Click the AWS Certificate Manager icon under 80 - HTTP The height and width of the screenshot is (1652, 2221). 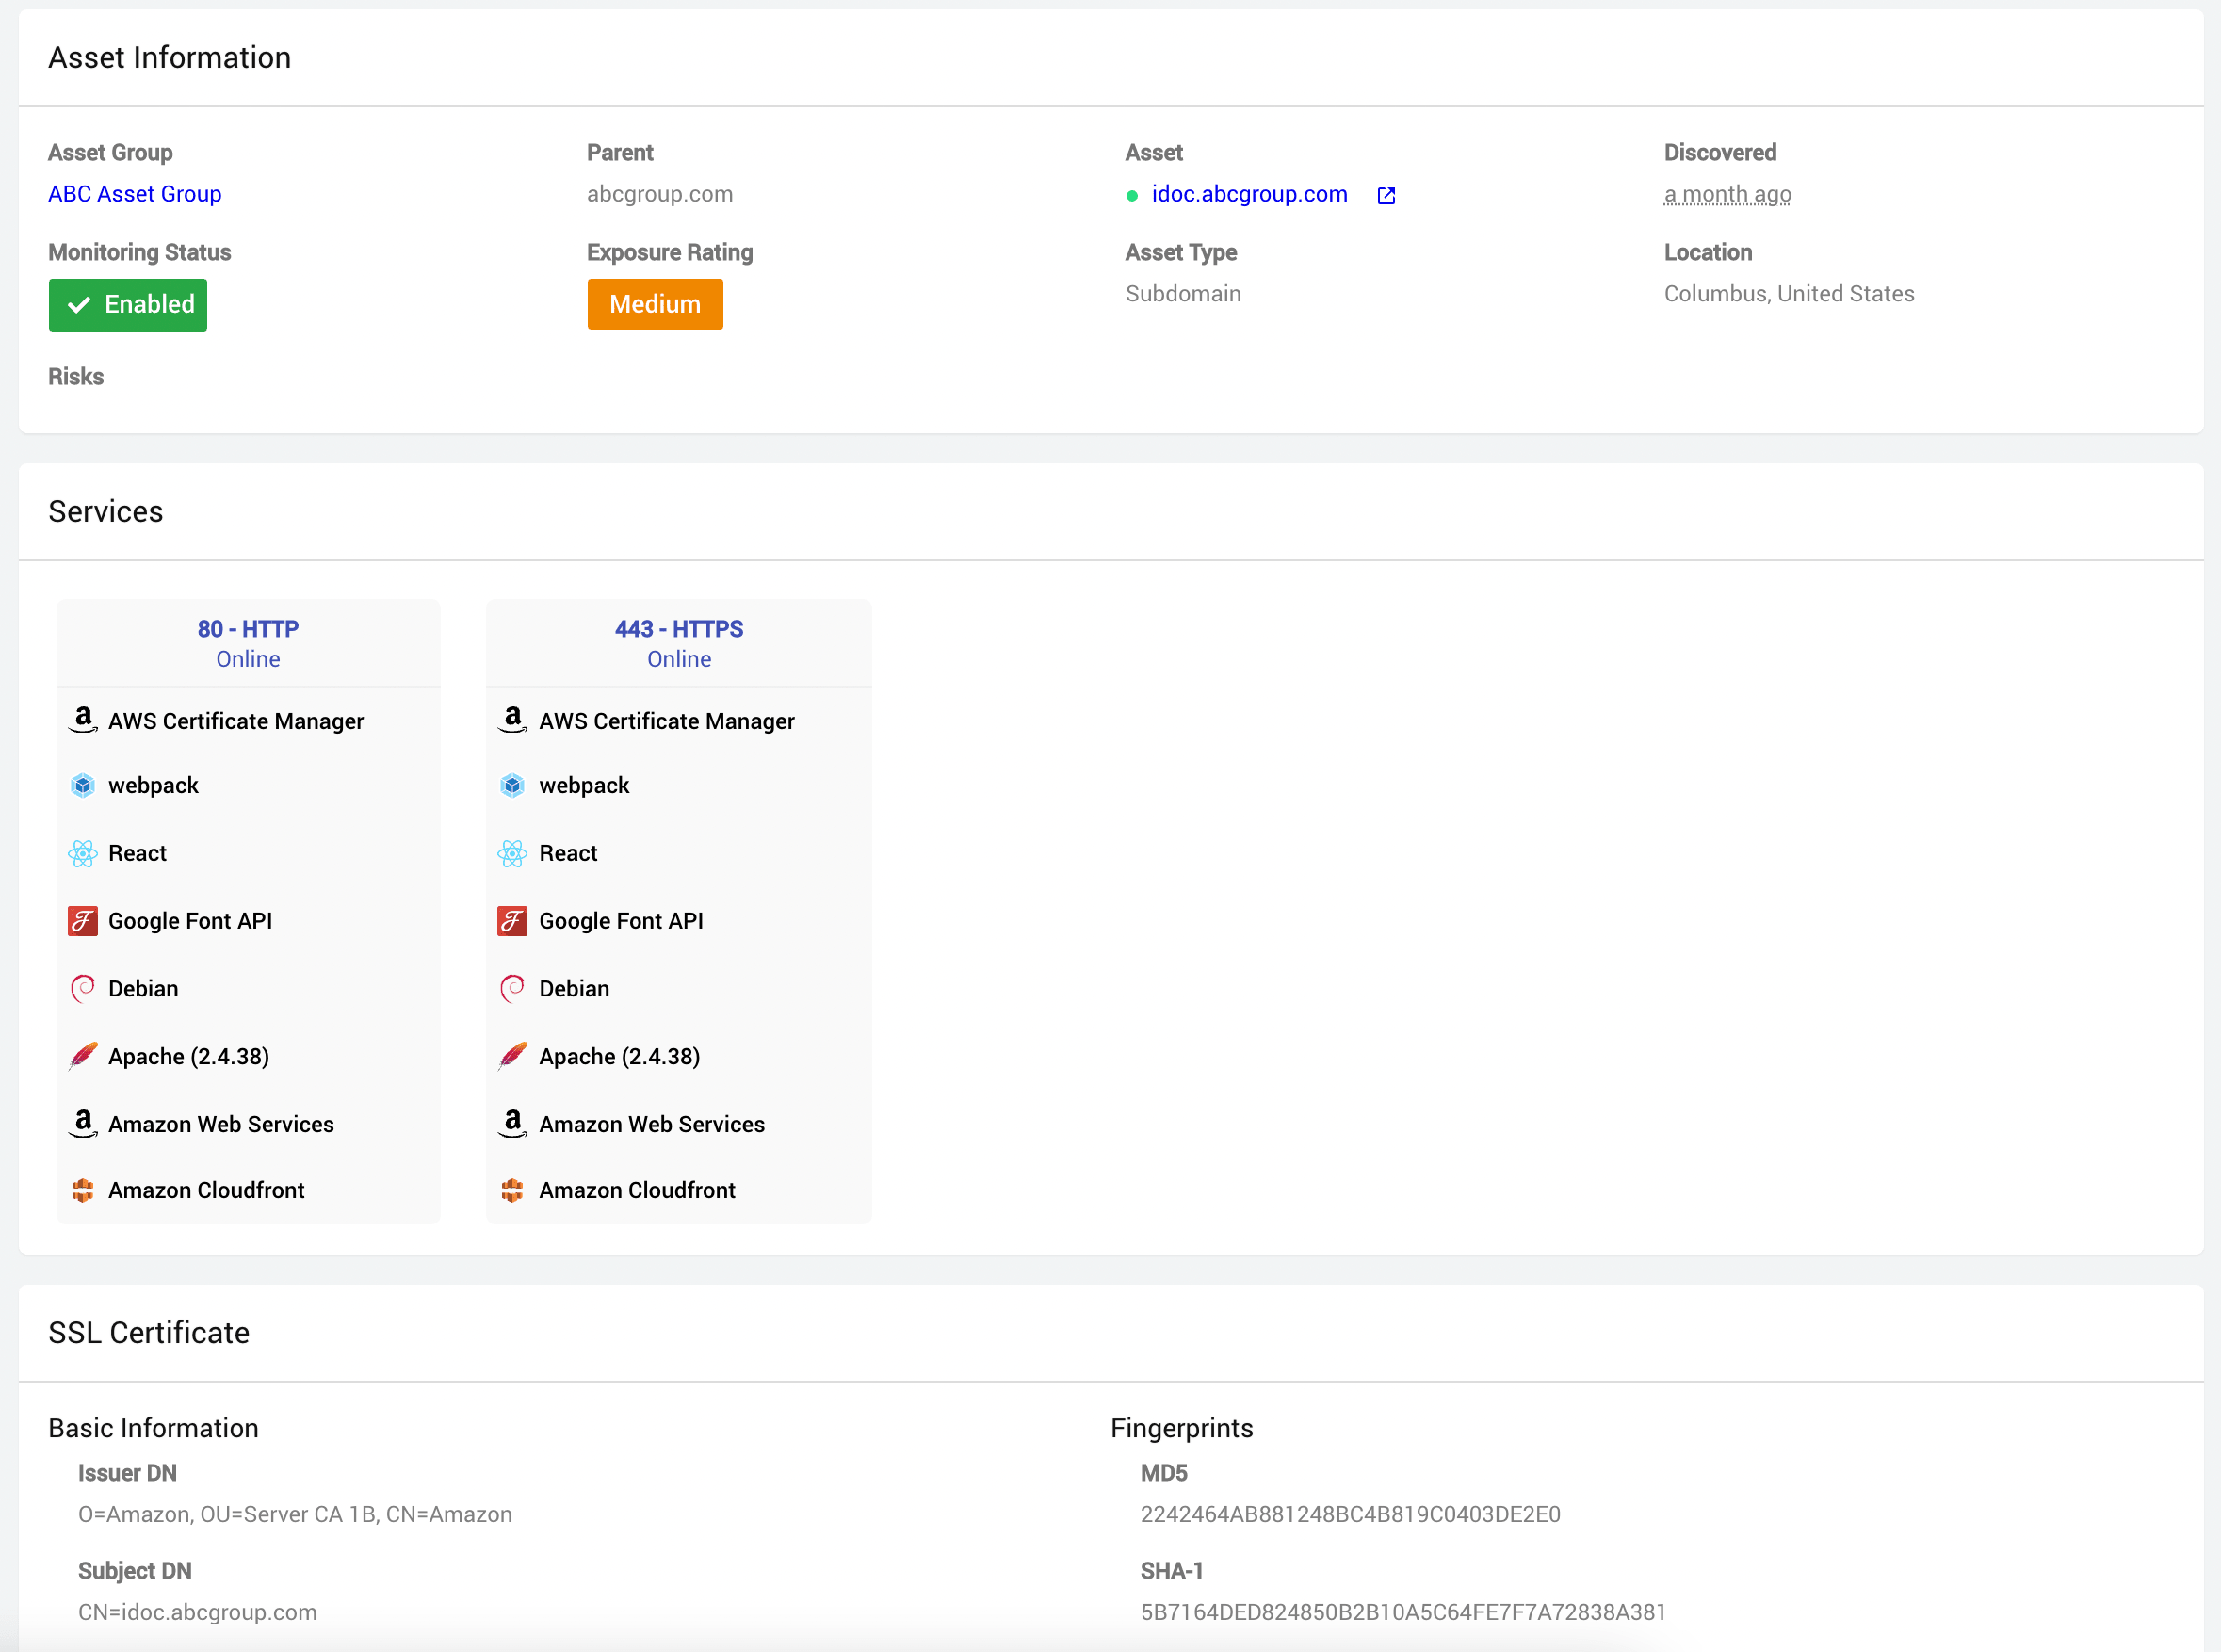(x=83, y=720)
